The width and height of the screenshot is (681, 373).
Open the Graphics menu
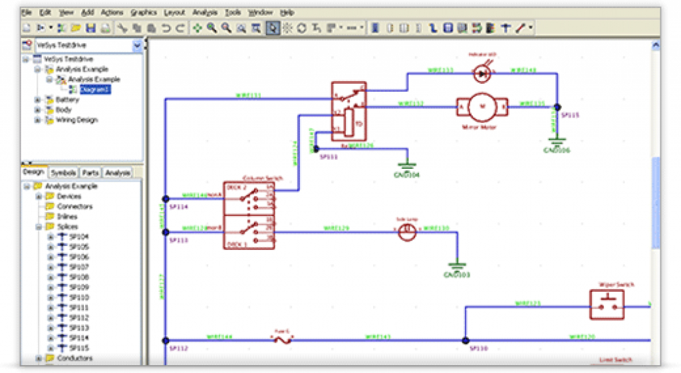point(144,12)
